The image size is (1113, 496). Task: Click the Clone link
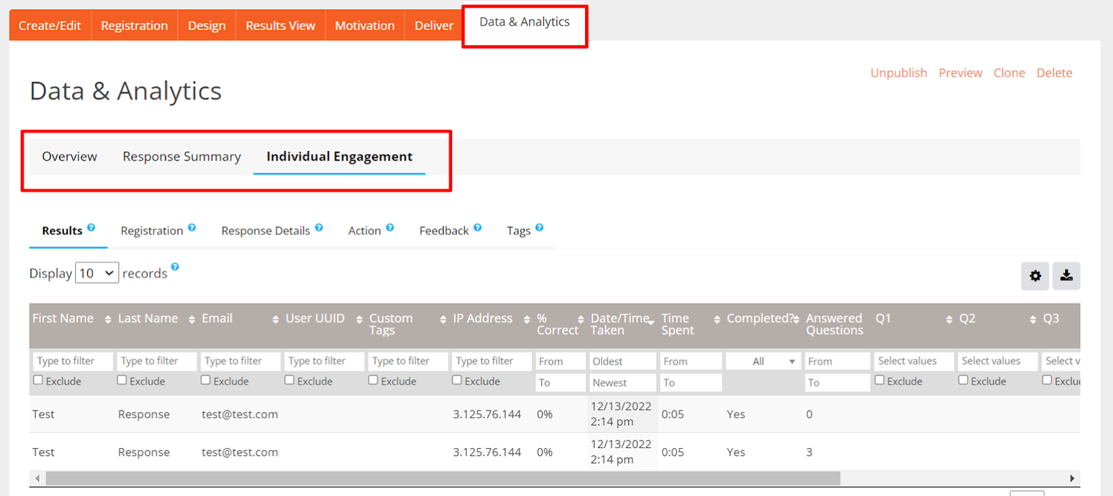point(1009,73)
